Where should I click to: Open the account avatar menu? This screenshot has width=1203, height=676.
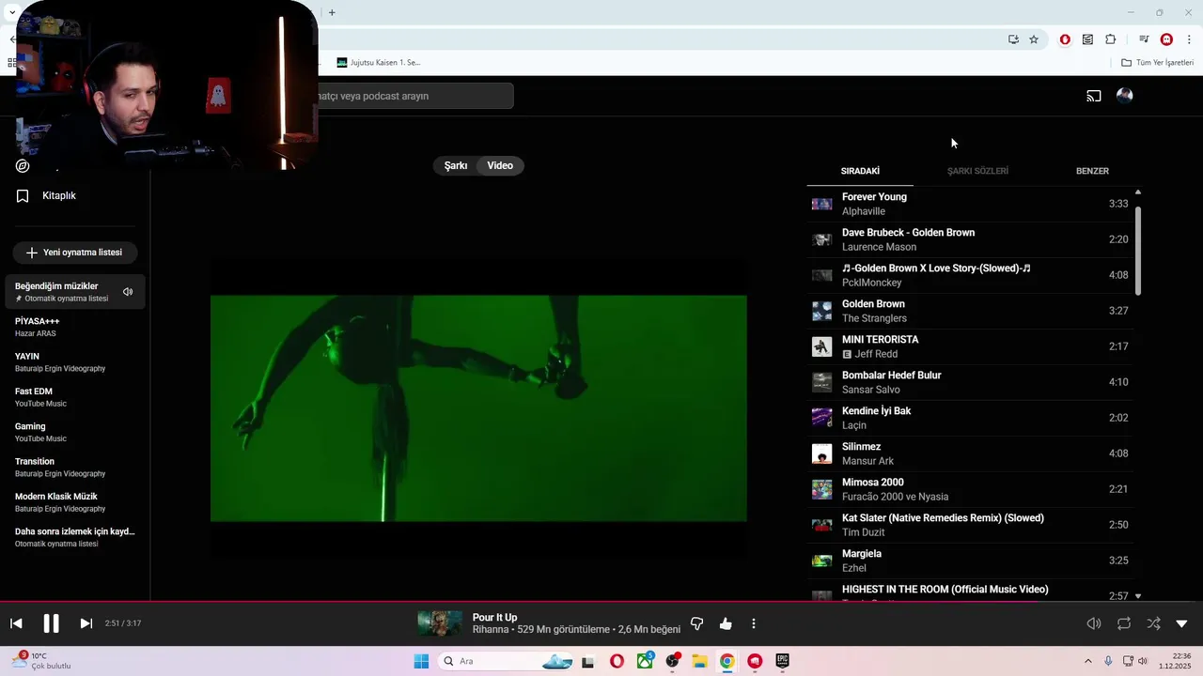(1124, 95)
